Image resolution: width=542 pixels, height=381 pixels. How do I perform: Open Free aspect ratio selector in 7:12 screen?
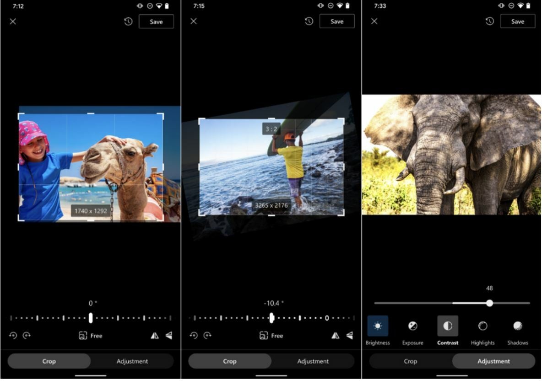[x=91, y=335]
